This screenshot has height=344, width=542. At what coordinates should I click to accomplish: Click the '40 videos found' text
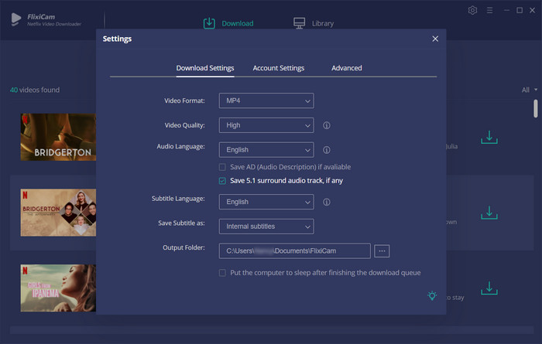35,90
